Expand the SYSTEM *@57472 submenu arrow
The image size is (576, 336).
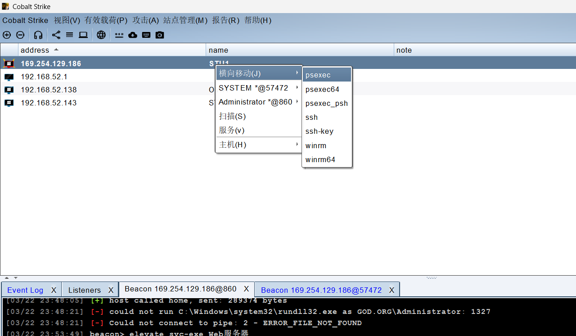pyautogui.click(x=297, y=87)
